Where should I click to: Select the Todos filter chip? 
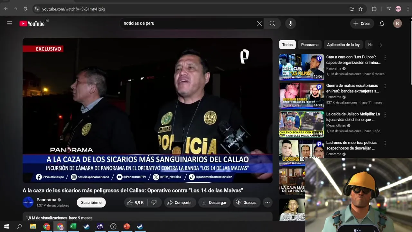(287, 45)
